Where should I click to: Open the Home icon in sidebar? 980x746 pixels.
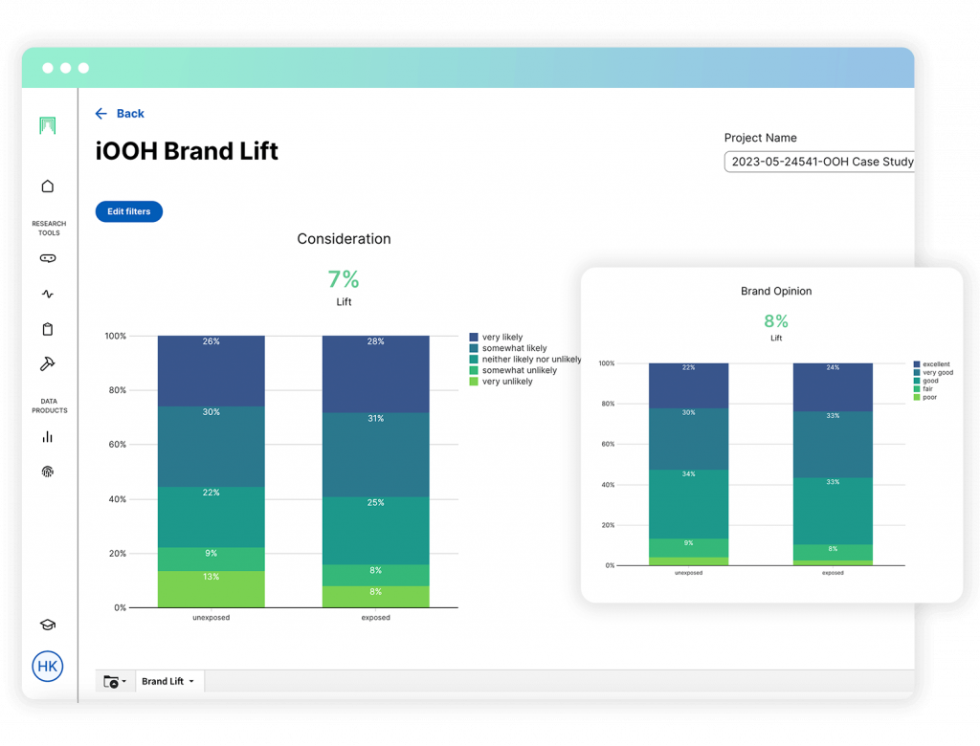coord(47,186)
